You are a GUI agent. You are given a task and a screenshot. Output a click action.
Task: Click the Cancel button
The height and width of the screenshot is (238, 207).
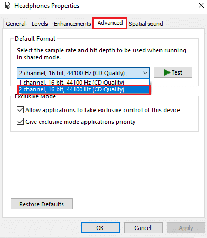pos(143,228)
